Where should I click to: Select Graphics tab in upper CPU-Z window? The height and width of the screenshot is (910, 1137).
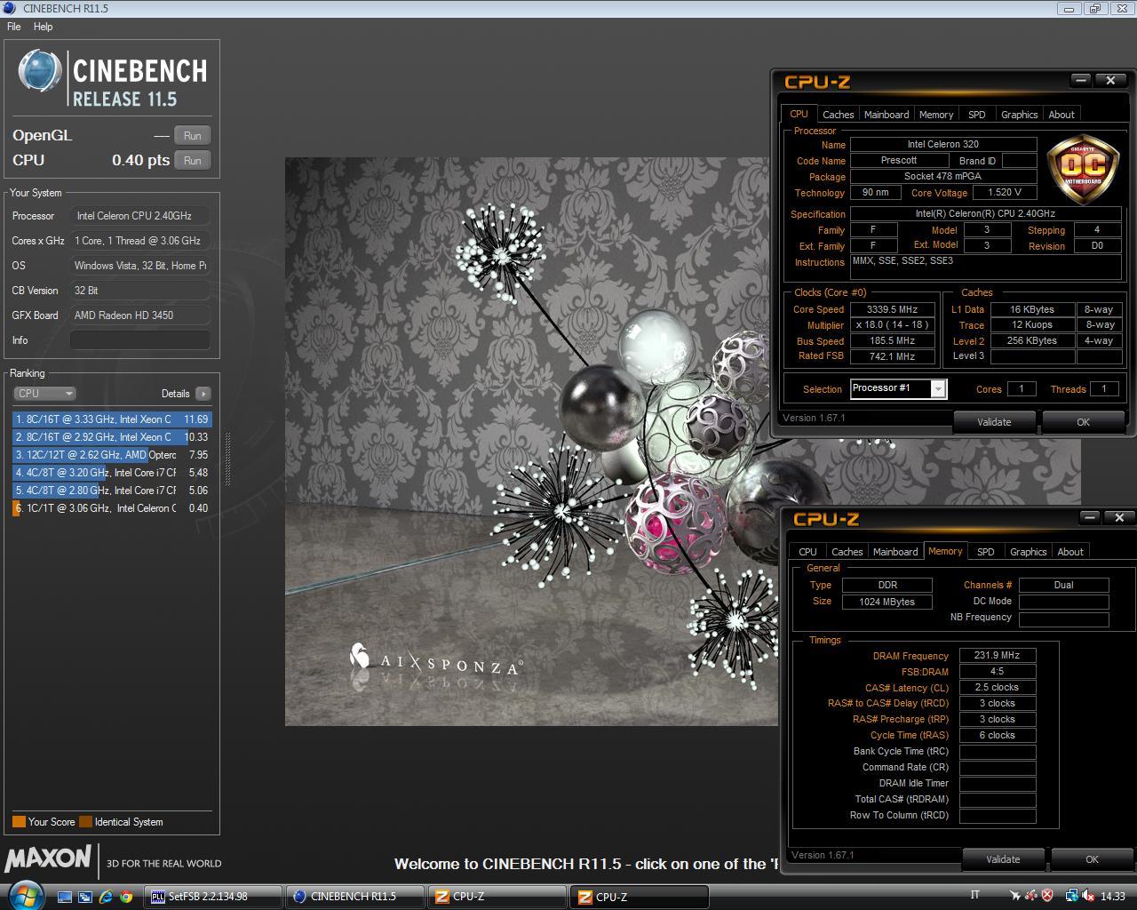(1019, 115)
